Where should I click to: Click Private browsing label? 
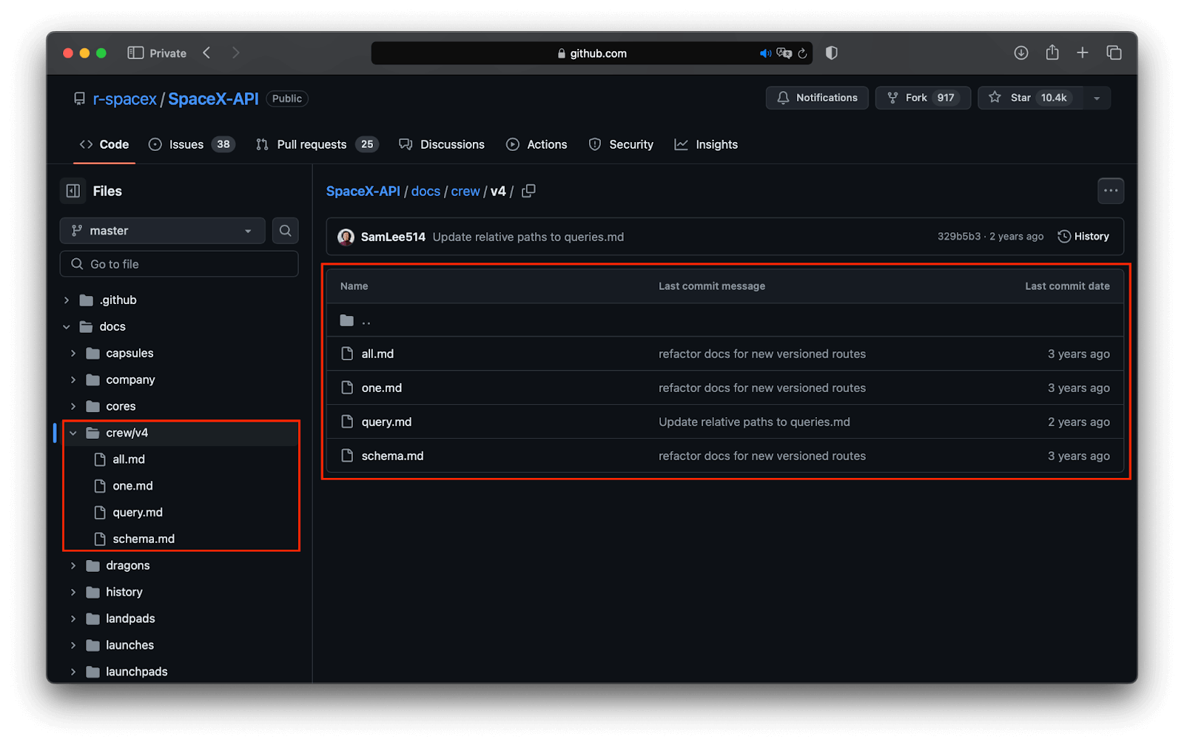(x=168, y=53)
